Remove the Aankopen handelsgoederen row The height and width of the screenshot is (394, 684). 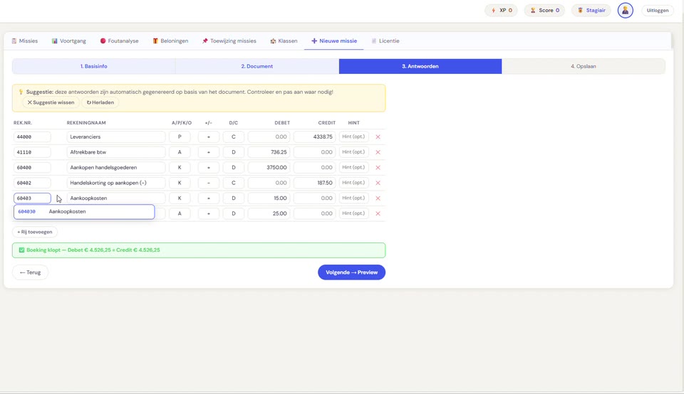click(x=378, y=168)
